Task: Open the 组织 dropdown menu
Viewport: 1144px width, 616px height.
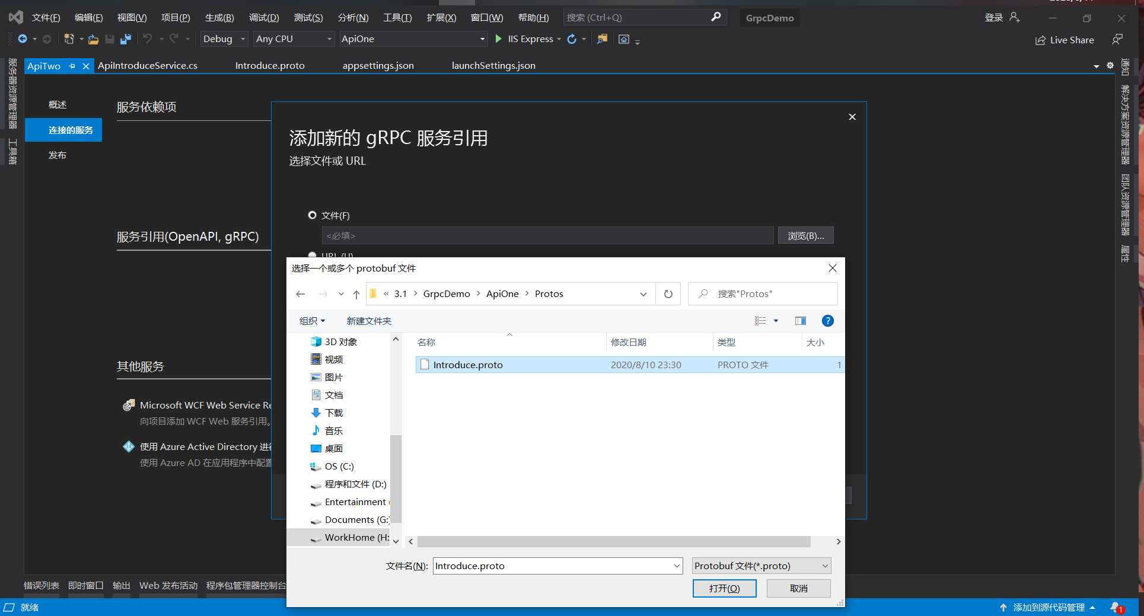Action: [x=312, y=321]
